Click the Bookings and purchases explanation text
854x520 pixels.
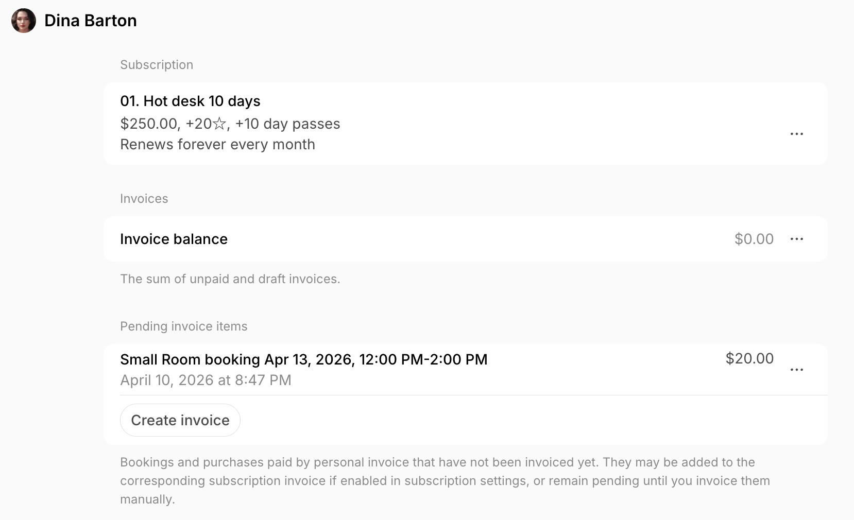click(445, 481)
